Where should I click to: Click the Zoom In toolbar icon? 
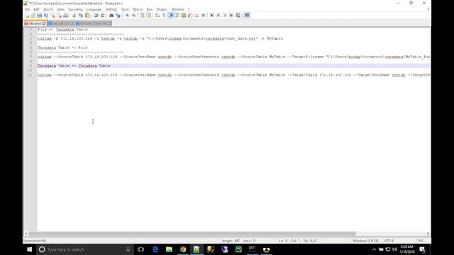127,16
